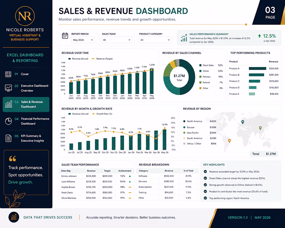Click the Asia Pacific map pin
Image resolution: width=285 pixels, height=228 pixels.
(260, 128)
